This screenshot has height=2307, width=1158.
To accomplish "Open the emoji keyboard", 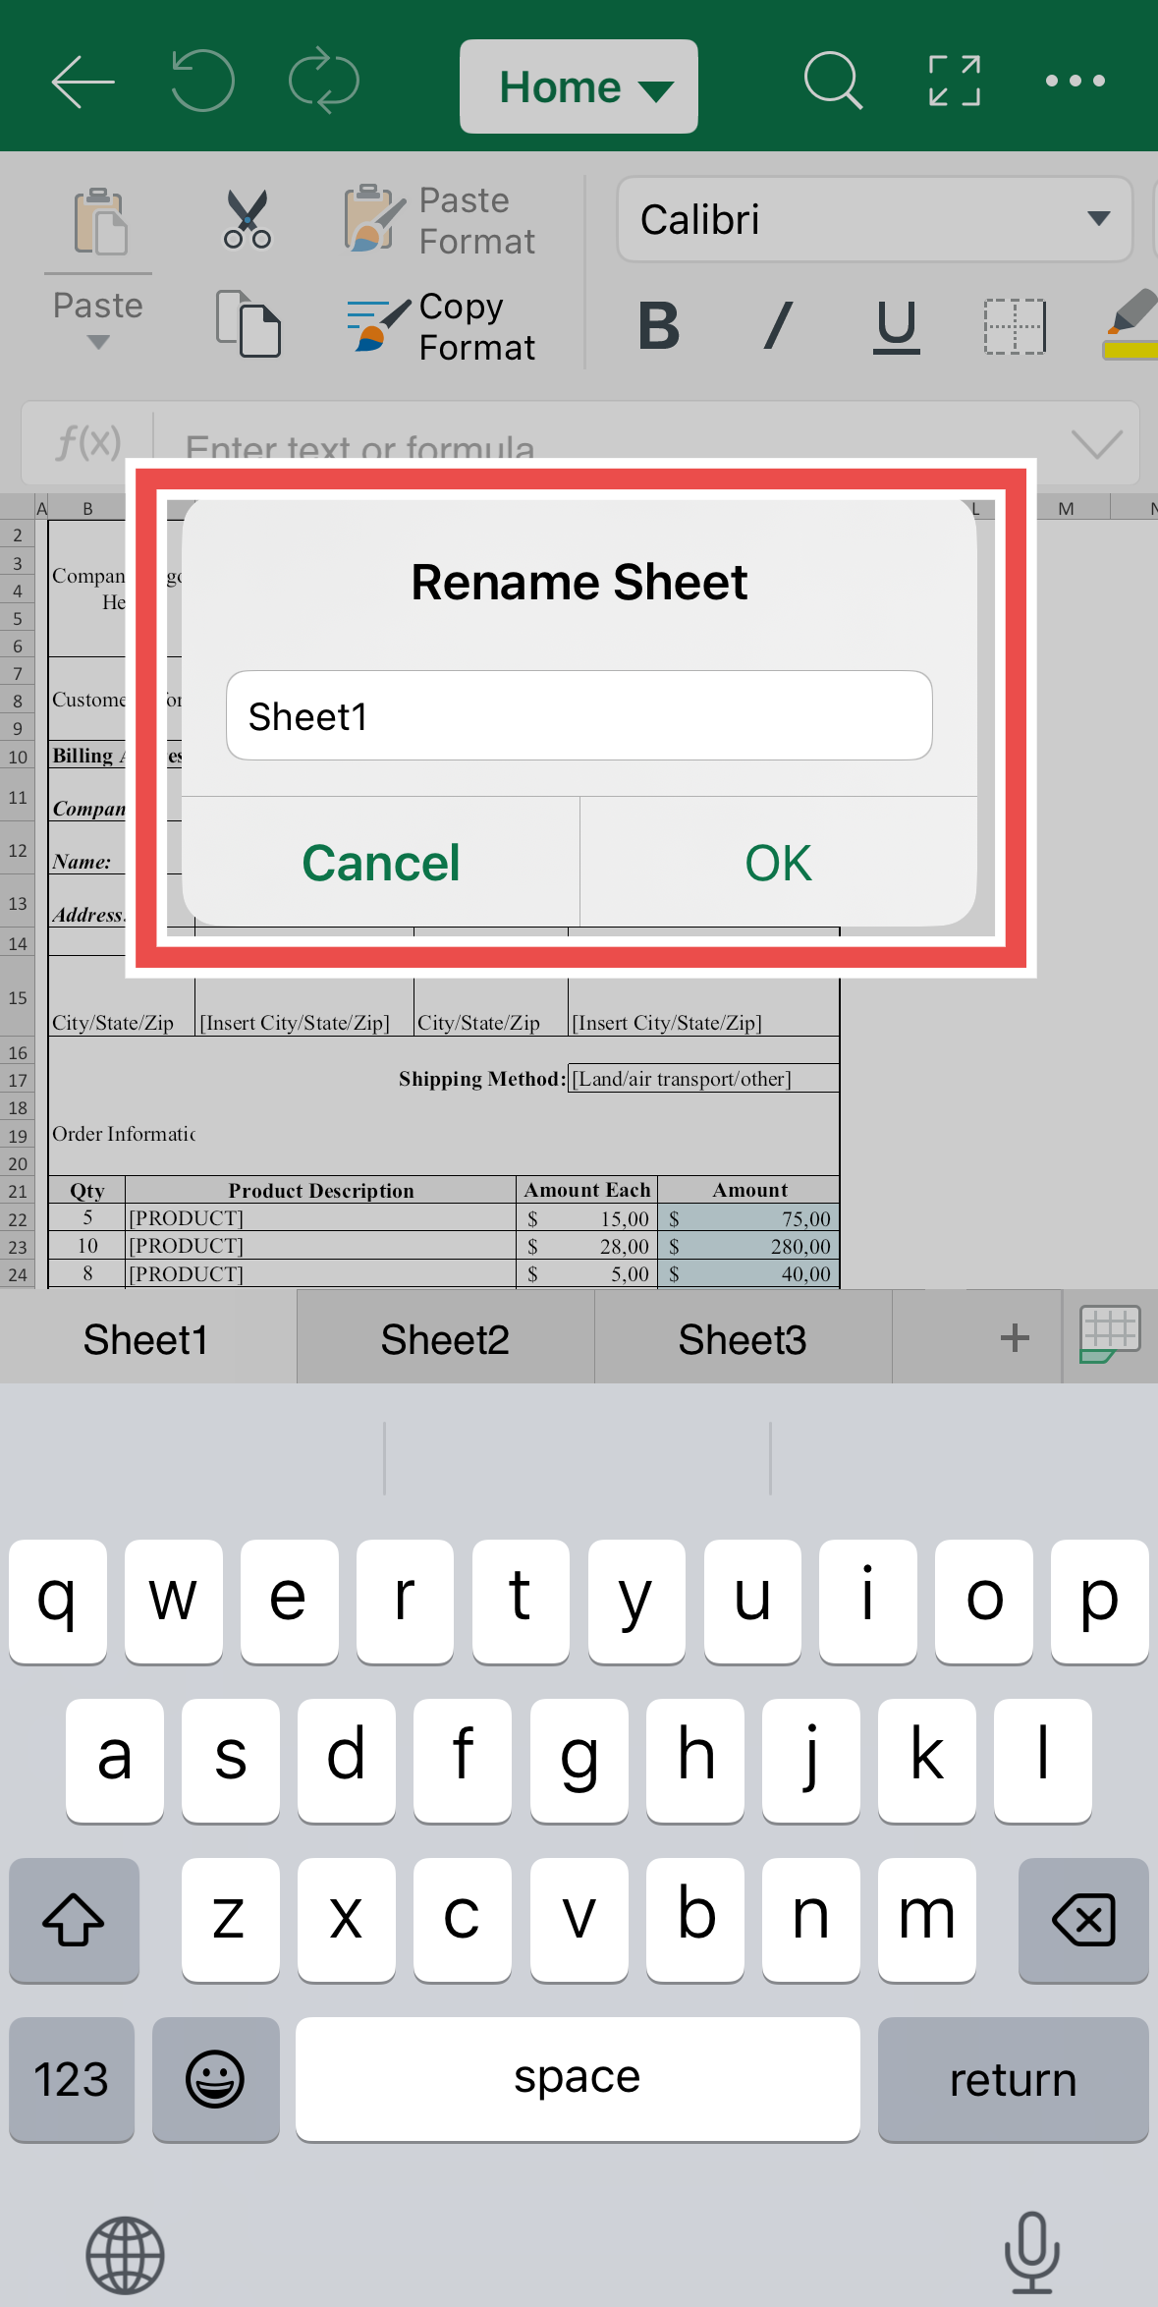I will pyautogui.click(x=215, y=2079).
